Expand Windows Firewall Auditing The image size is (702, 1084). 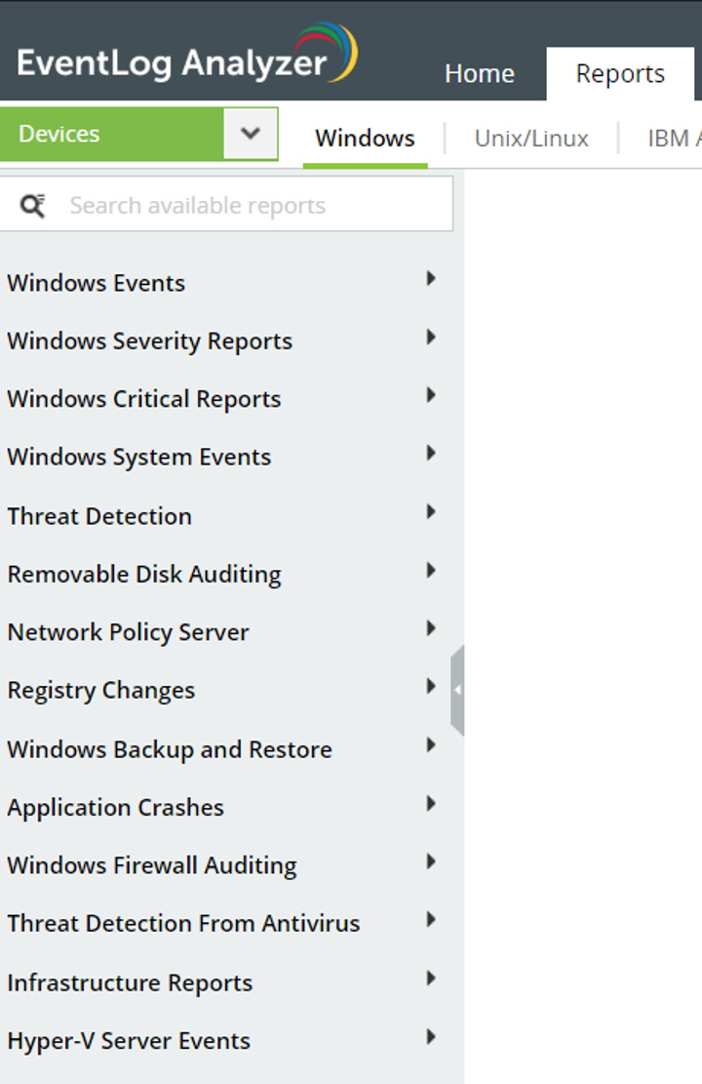[x=430, y=862]
